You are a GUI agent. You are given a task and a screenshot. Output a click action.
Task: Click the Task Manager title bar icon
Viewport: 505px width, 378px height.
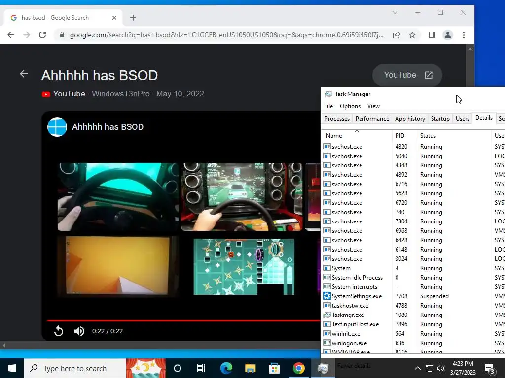coord(328,94)
